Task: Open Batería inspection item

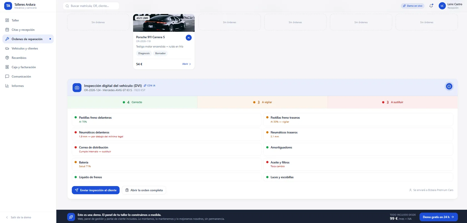Action: 167,164
